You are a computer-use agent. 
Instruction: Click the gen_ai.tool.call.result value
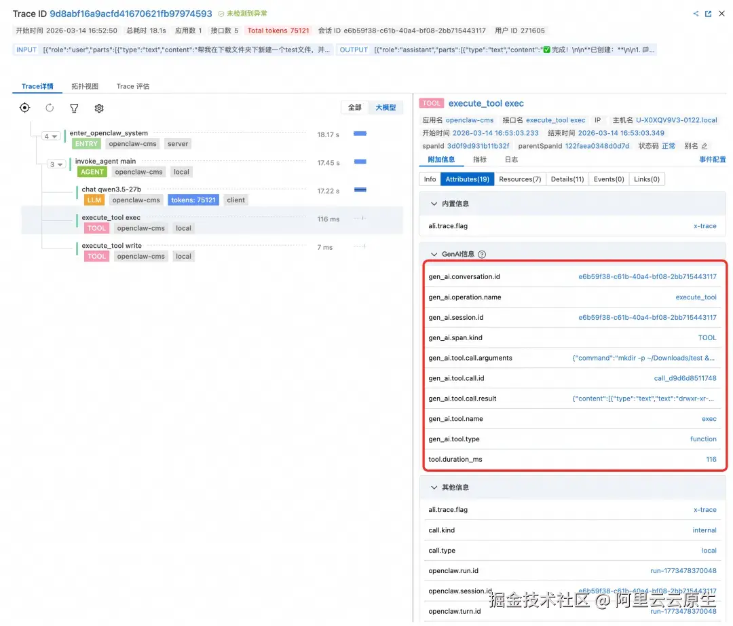pyautogui.click(x=643, y=399)
